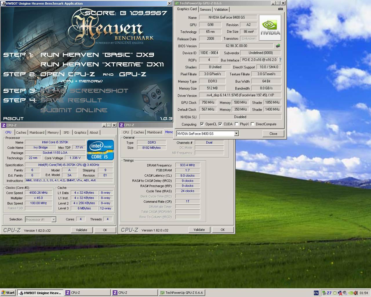Click Driver Version field in GPU-Z
371x297 pixels.
point(240,95)
